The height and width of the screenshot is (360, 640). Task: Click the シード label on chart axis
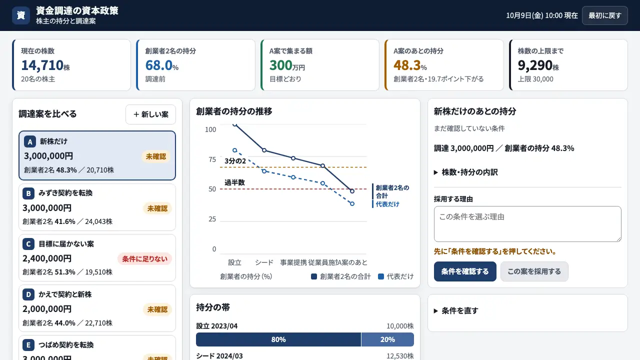click(x=264, y=262)
